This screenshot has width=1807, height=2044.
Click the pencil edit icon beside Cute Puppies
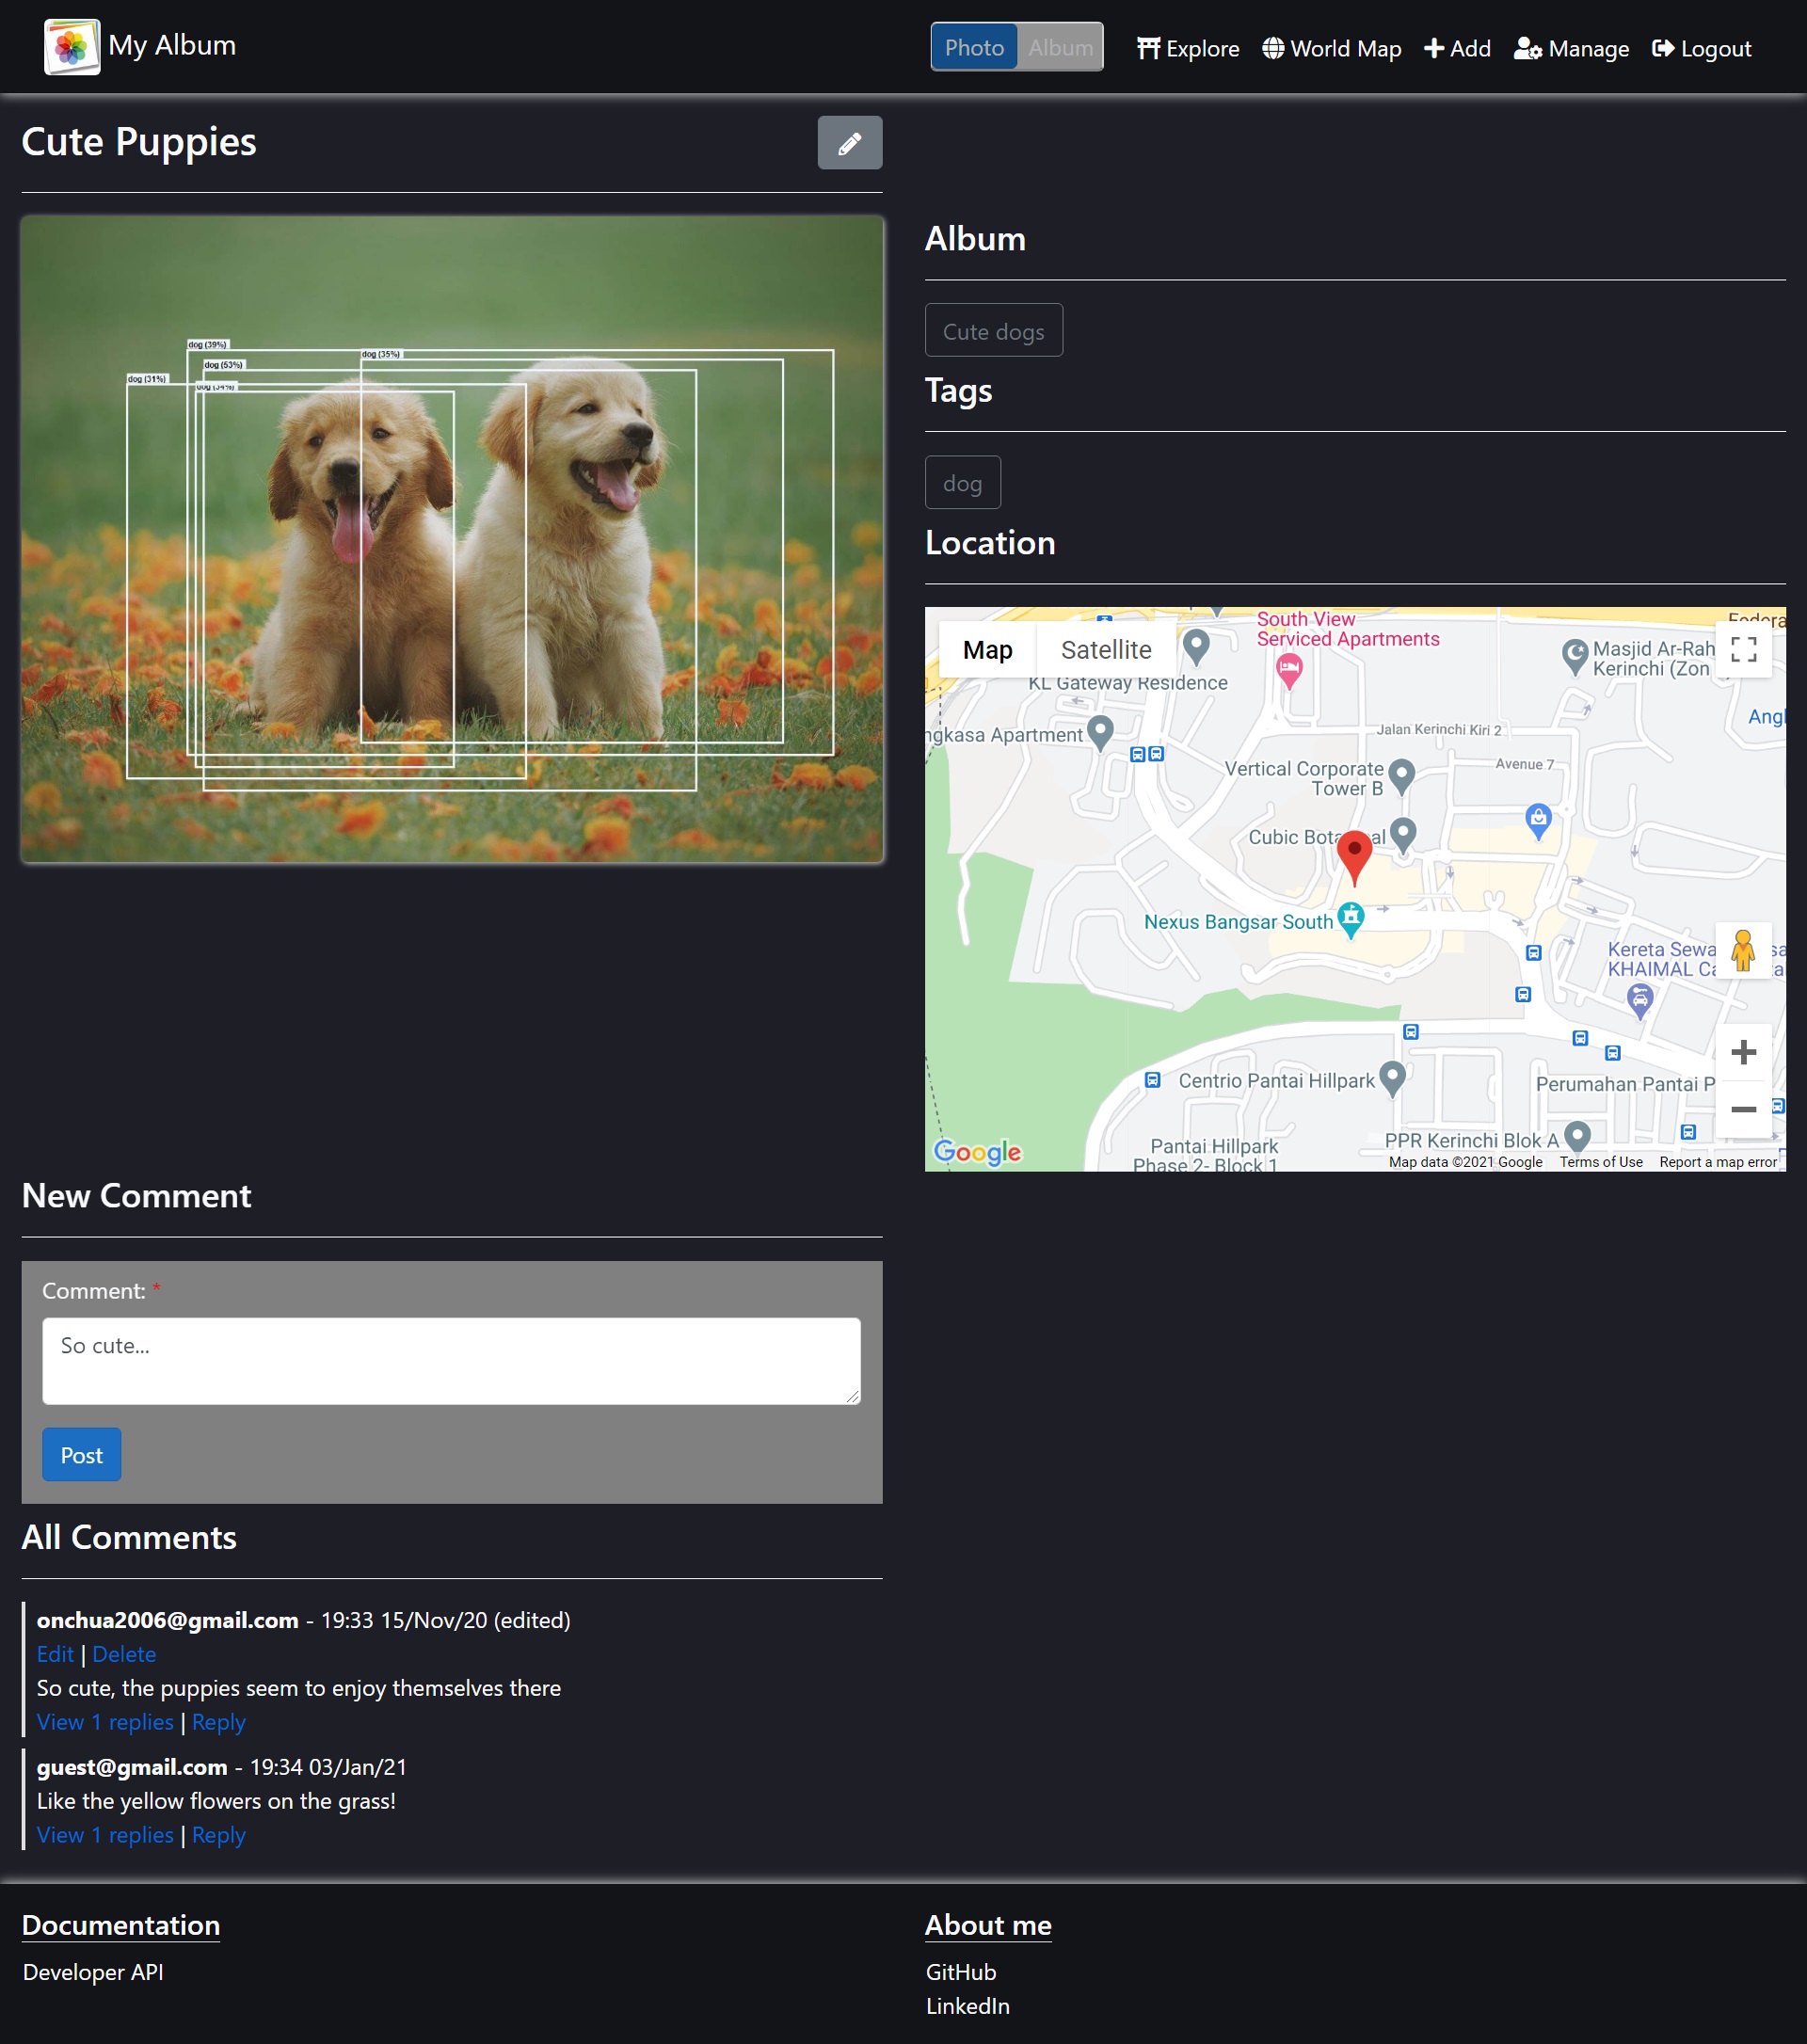click(x=849, y=143)
